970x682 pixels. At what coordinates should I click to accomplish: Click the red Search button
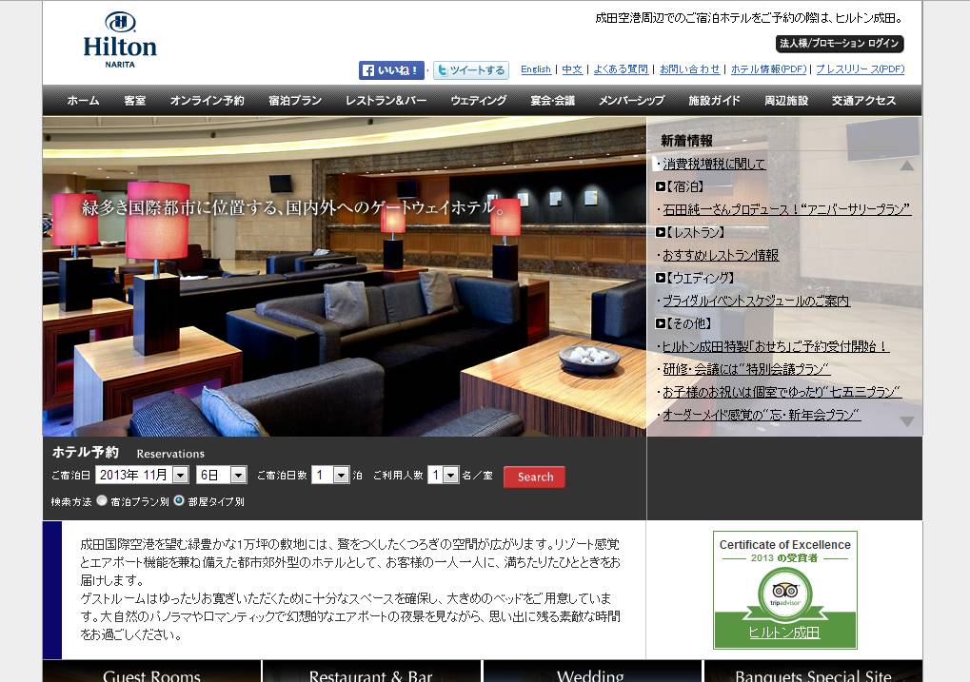[x=535, y=477]
